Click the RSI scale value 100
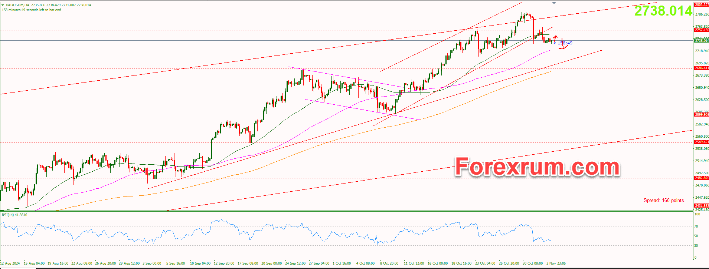The image size is (709, 269). coord(697,214)
